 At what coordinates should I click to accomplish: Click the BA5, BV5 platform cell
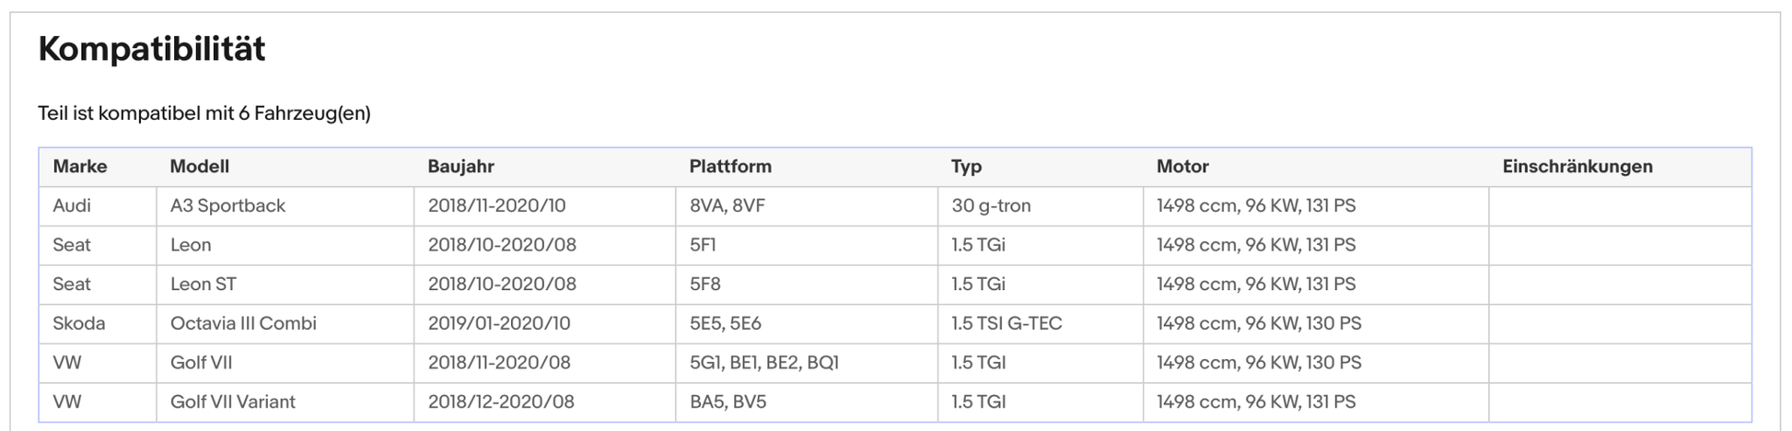coord(727,402)
